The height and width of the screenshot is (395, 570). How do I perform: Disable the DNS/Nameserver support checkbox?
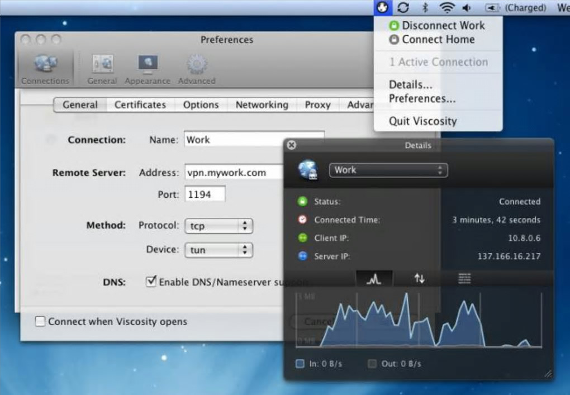point(151,282)
